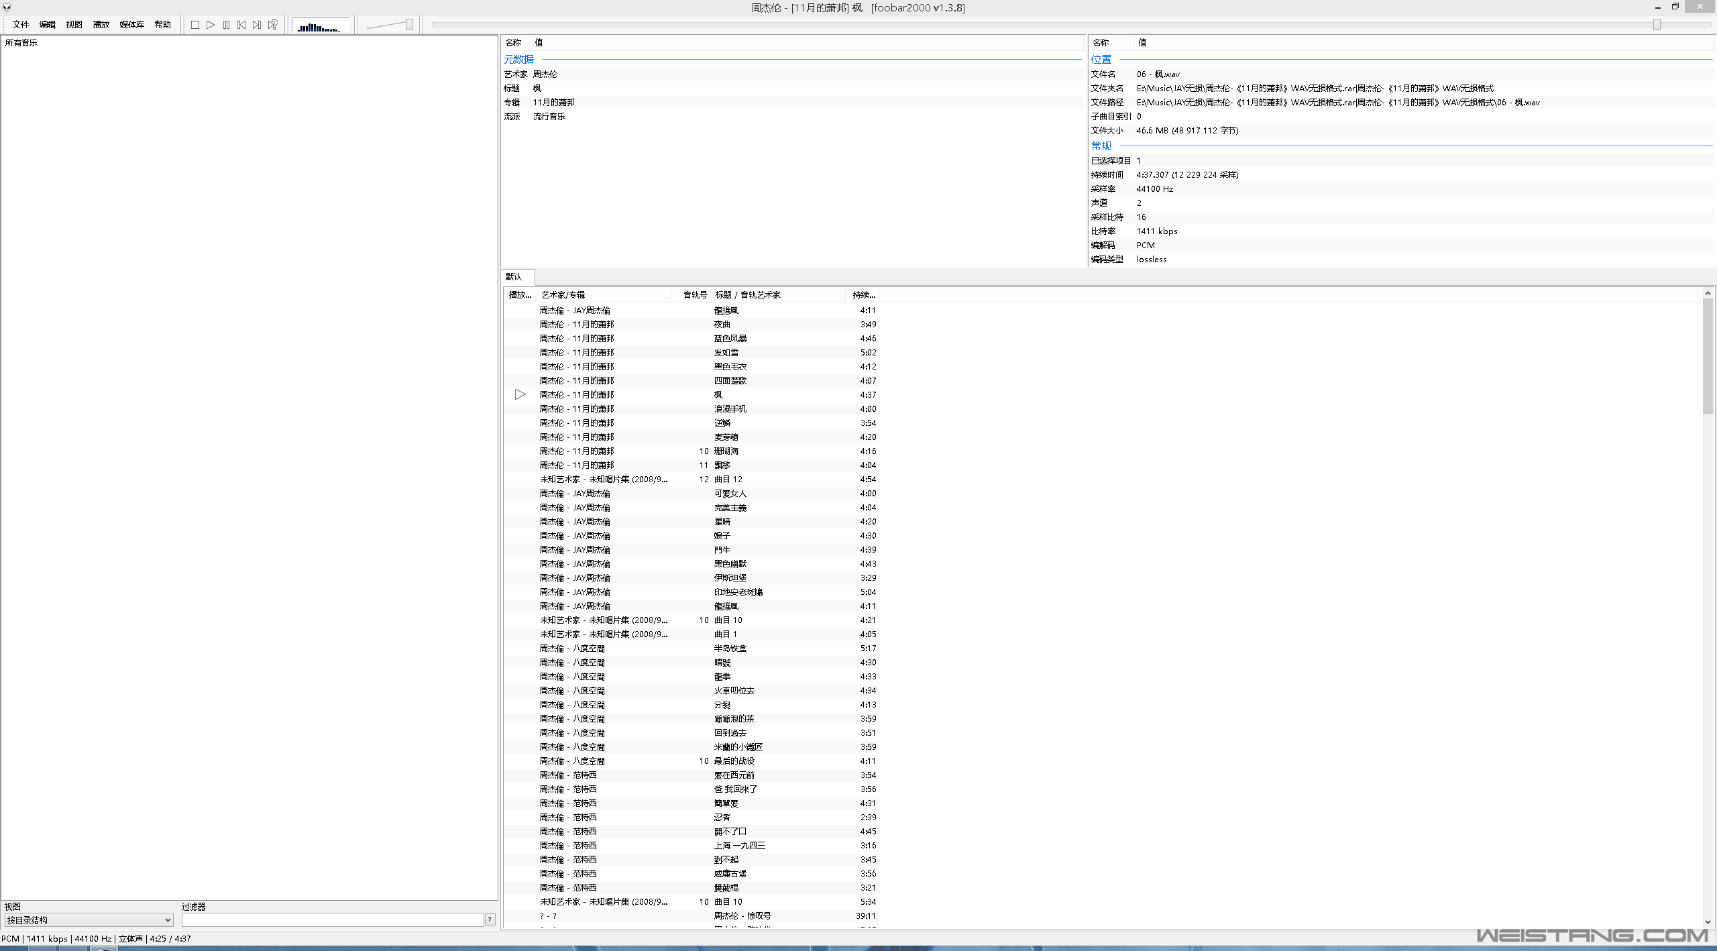Stop playback with the Stop button

click(195, 25)
